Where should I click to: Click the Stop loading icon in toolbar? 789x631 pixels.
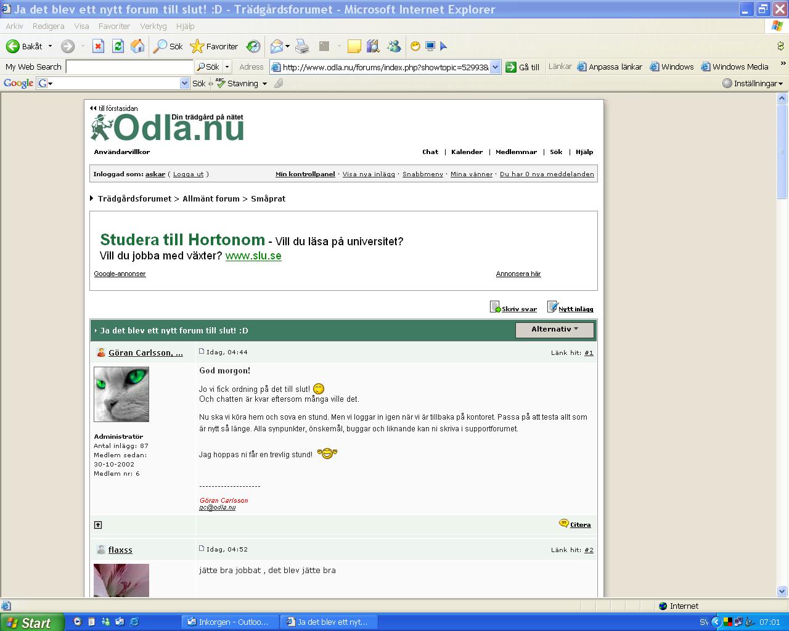98,46
